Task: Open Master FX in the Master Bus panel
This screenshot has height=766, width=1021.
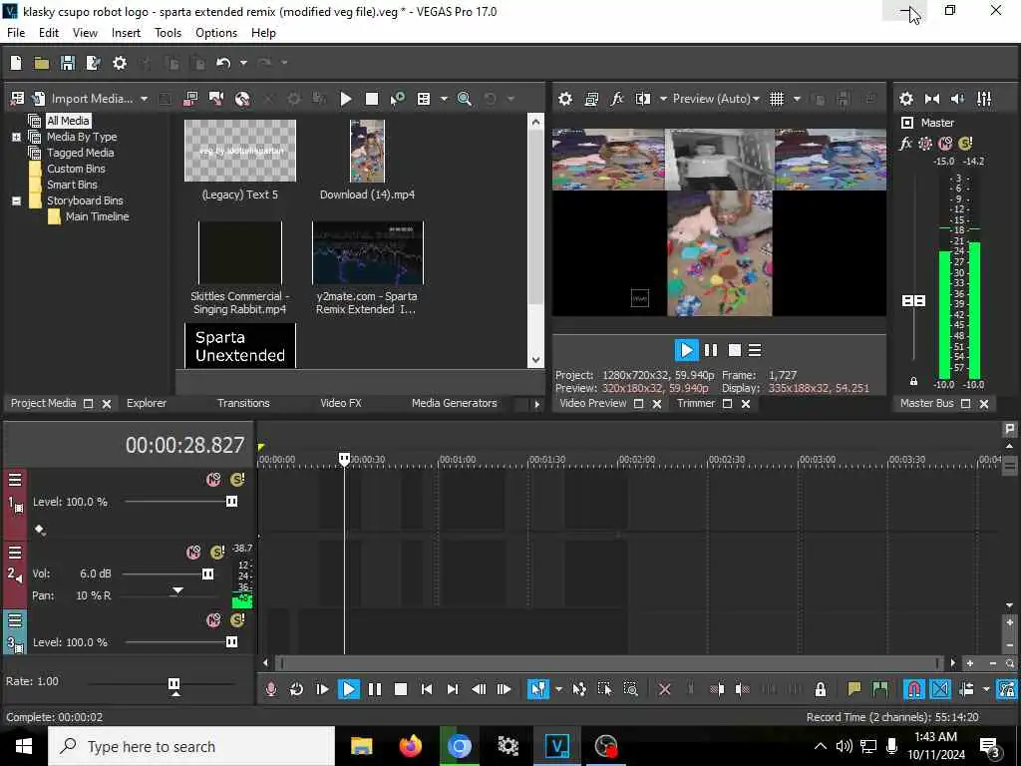Action: pos(905,144)
